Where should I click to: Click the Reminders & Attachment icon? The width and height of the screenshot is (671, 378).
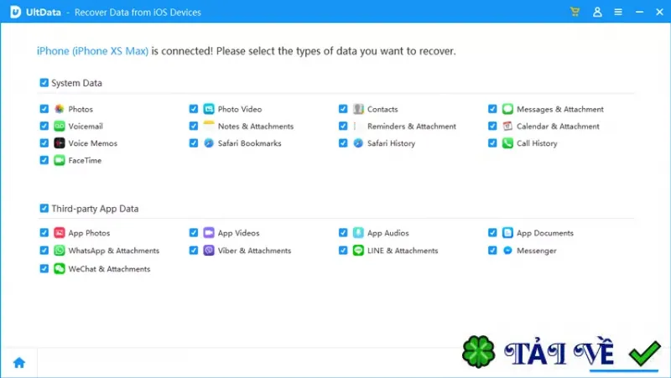click(358, 127)
